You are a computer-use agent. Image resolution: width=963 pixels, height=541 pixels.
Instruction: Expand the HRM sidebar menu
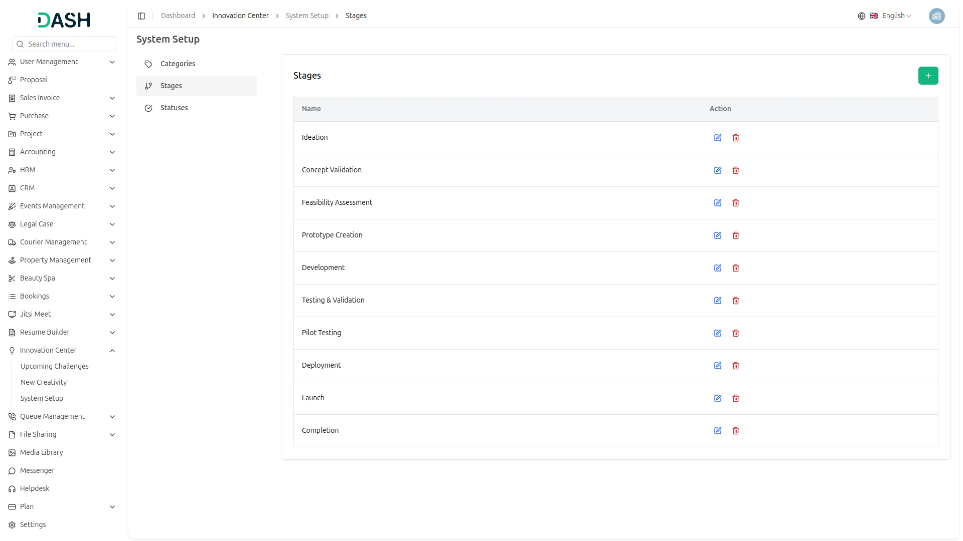(x=62, y=170)
